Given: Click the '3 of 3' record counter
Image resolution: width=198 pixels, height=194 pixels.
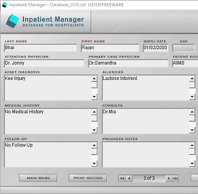Looking at the screenshot, I should click(149, 178).
